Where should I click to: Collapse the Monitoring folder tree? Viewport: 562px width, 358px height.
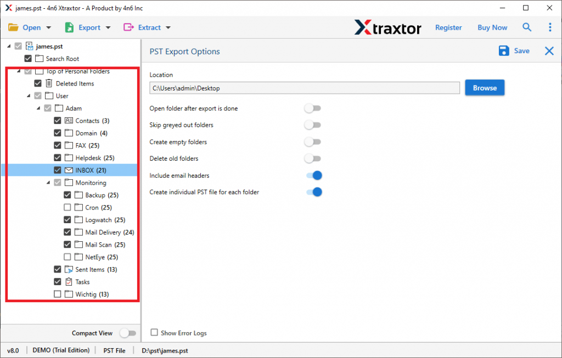coord(48,182)
